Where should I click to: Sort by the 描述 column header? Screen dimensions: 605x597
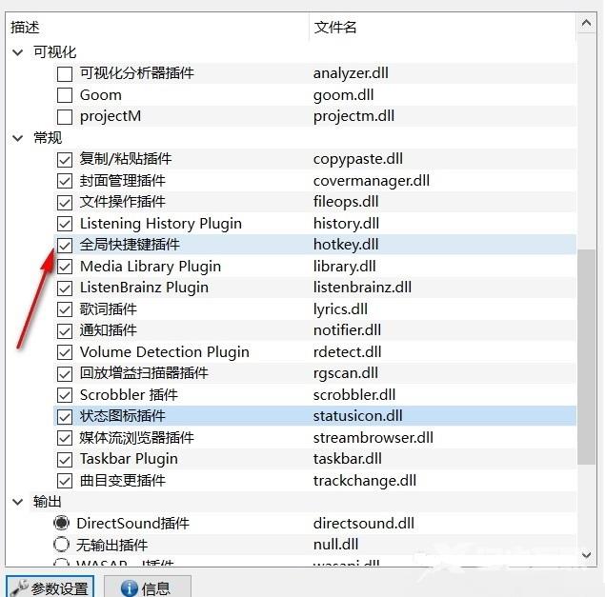[157, 27]
